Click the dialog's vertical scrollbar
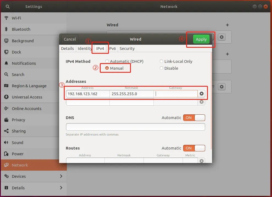This screenshot has width=272, height=197. click(x=211, y=100)
